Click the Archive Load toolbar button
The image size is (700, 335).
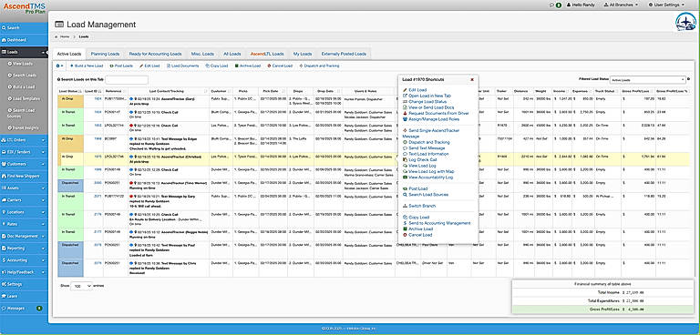pyautogui.click(x=248, y=66)
